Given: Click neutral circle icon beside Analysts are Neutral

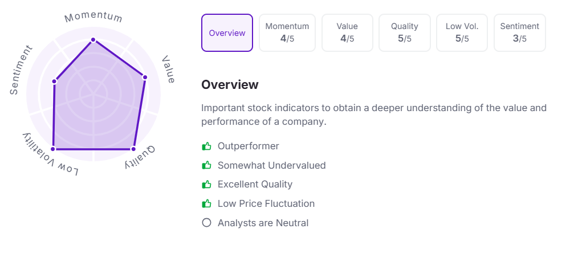Looking at the screenshot, I should coord(206,223).
